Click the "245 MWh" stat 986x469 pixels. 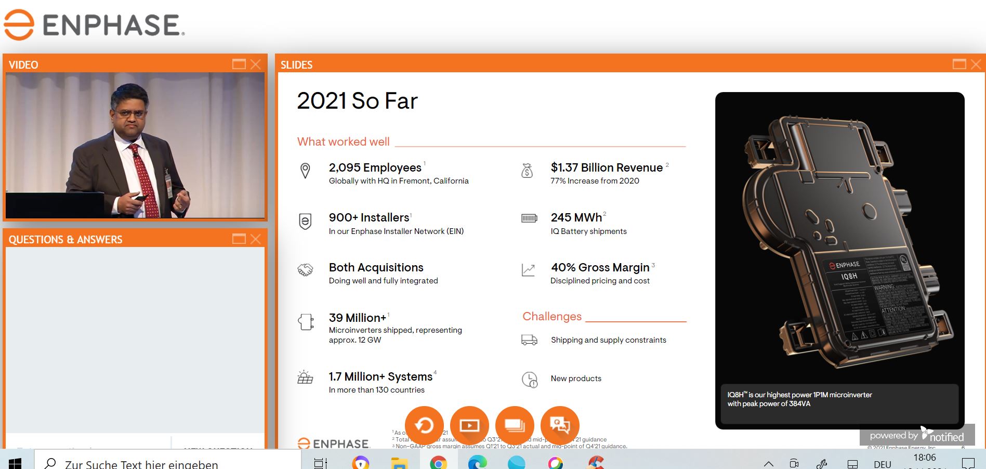[x=576, y=217]
